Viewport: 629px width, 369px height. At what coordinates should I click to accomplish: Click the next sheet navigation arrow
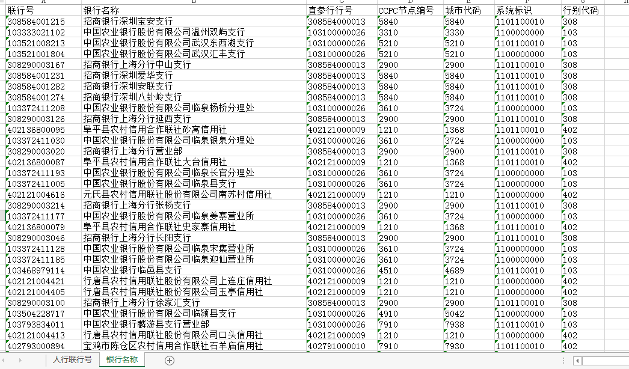20,360
